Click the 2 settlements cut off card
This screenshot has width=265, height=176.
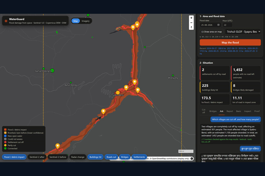215,73
